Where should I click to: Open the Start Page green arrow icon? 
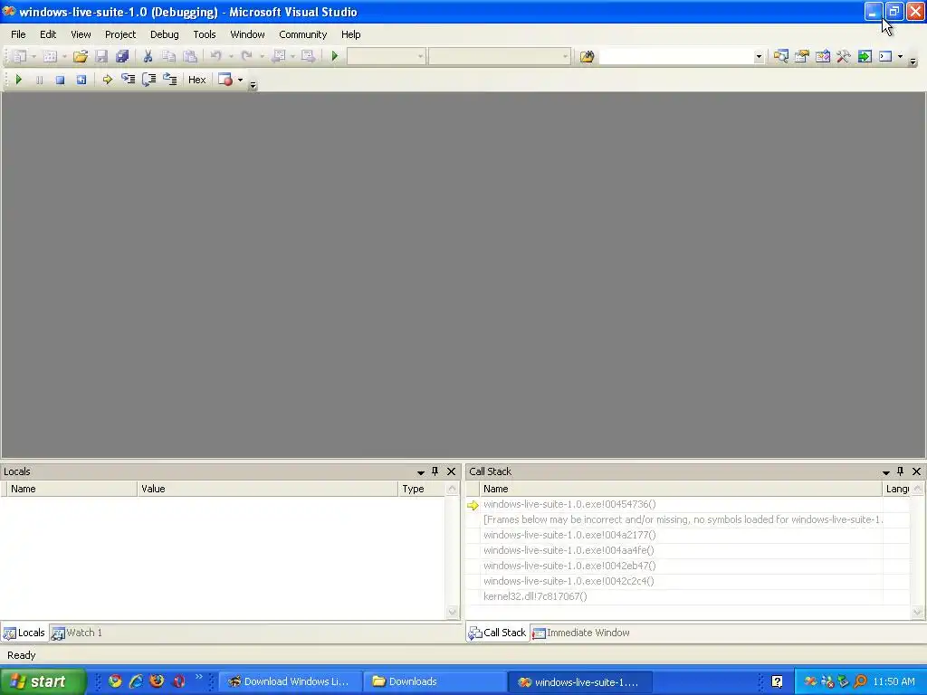coord(865,56)
